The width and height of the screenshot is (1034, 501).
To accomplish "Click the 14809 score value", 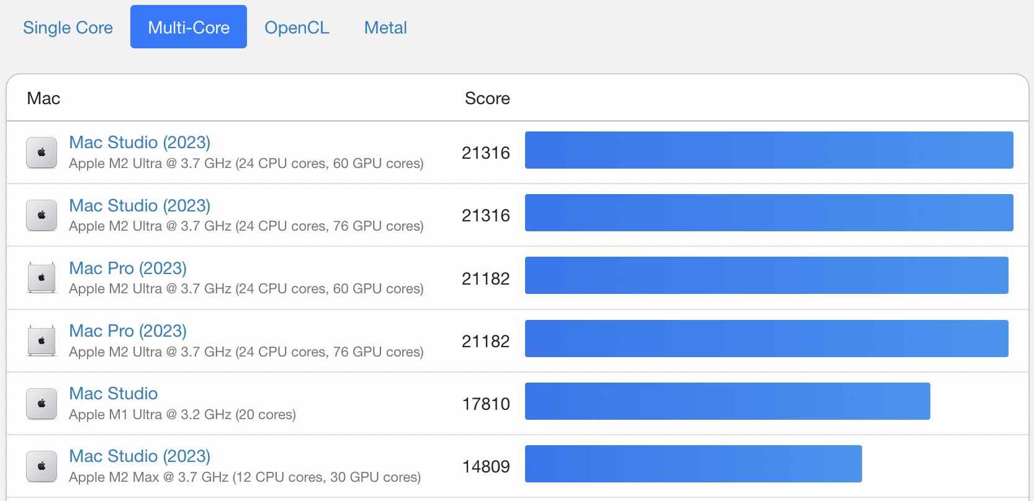I will (x=486, y=466).
